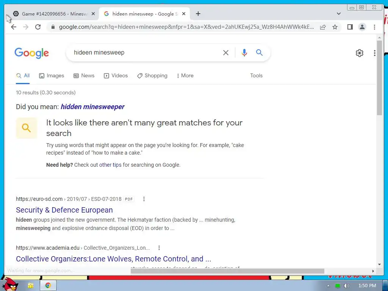Open the Security & Defence European result
The width and height of the screenshot is (388, 291).
[x=64, y=210]
